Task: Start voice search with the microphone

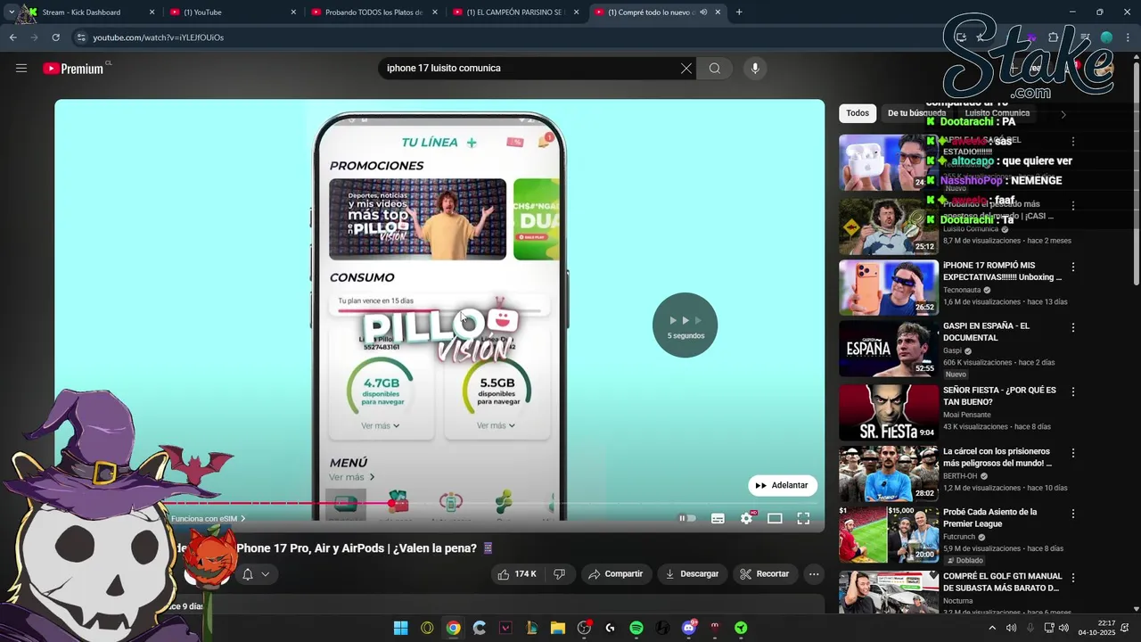Action: pyautogui.click(x=755, y=69)
